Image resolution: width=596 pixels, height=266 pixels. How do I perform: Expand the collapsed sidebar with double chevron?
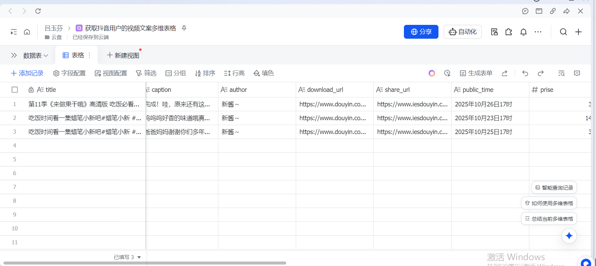[x=14, y=55]
